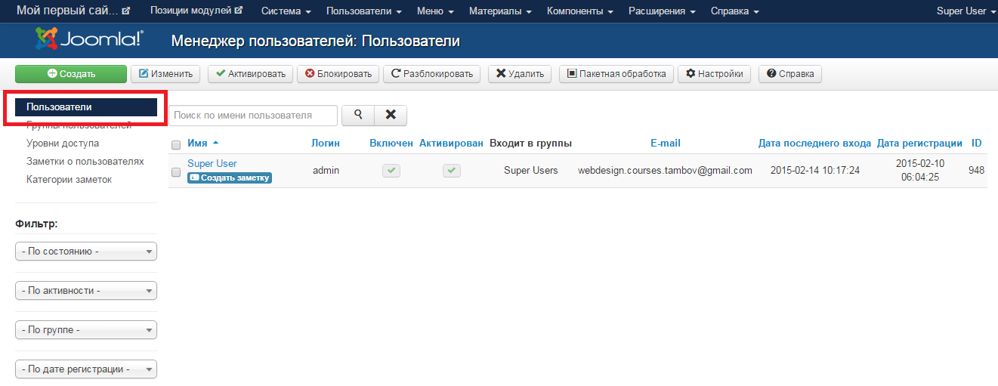Click the 'admin' login text
The height and width of the screenshot is (386, 998).
pos(326,170)
